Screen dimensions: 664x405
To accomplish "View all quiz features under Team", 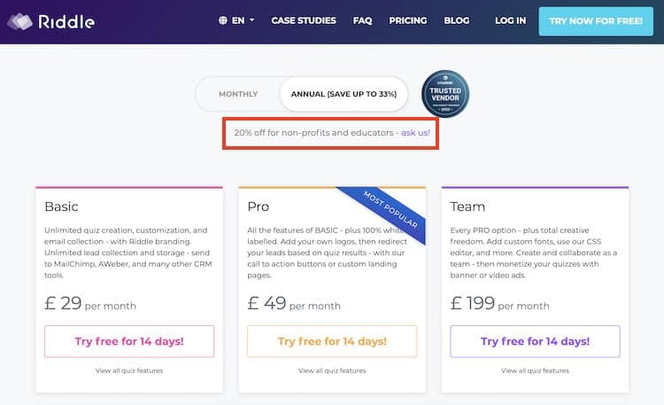I will [535, 370].
